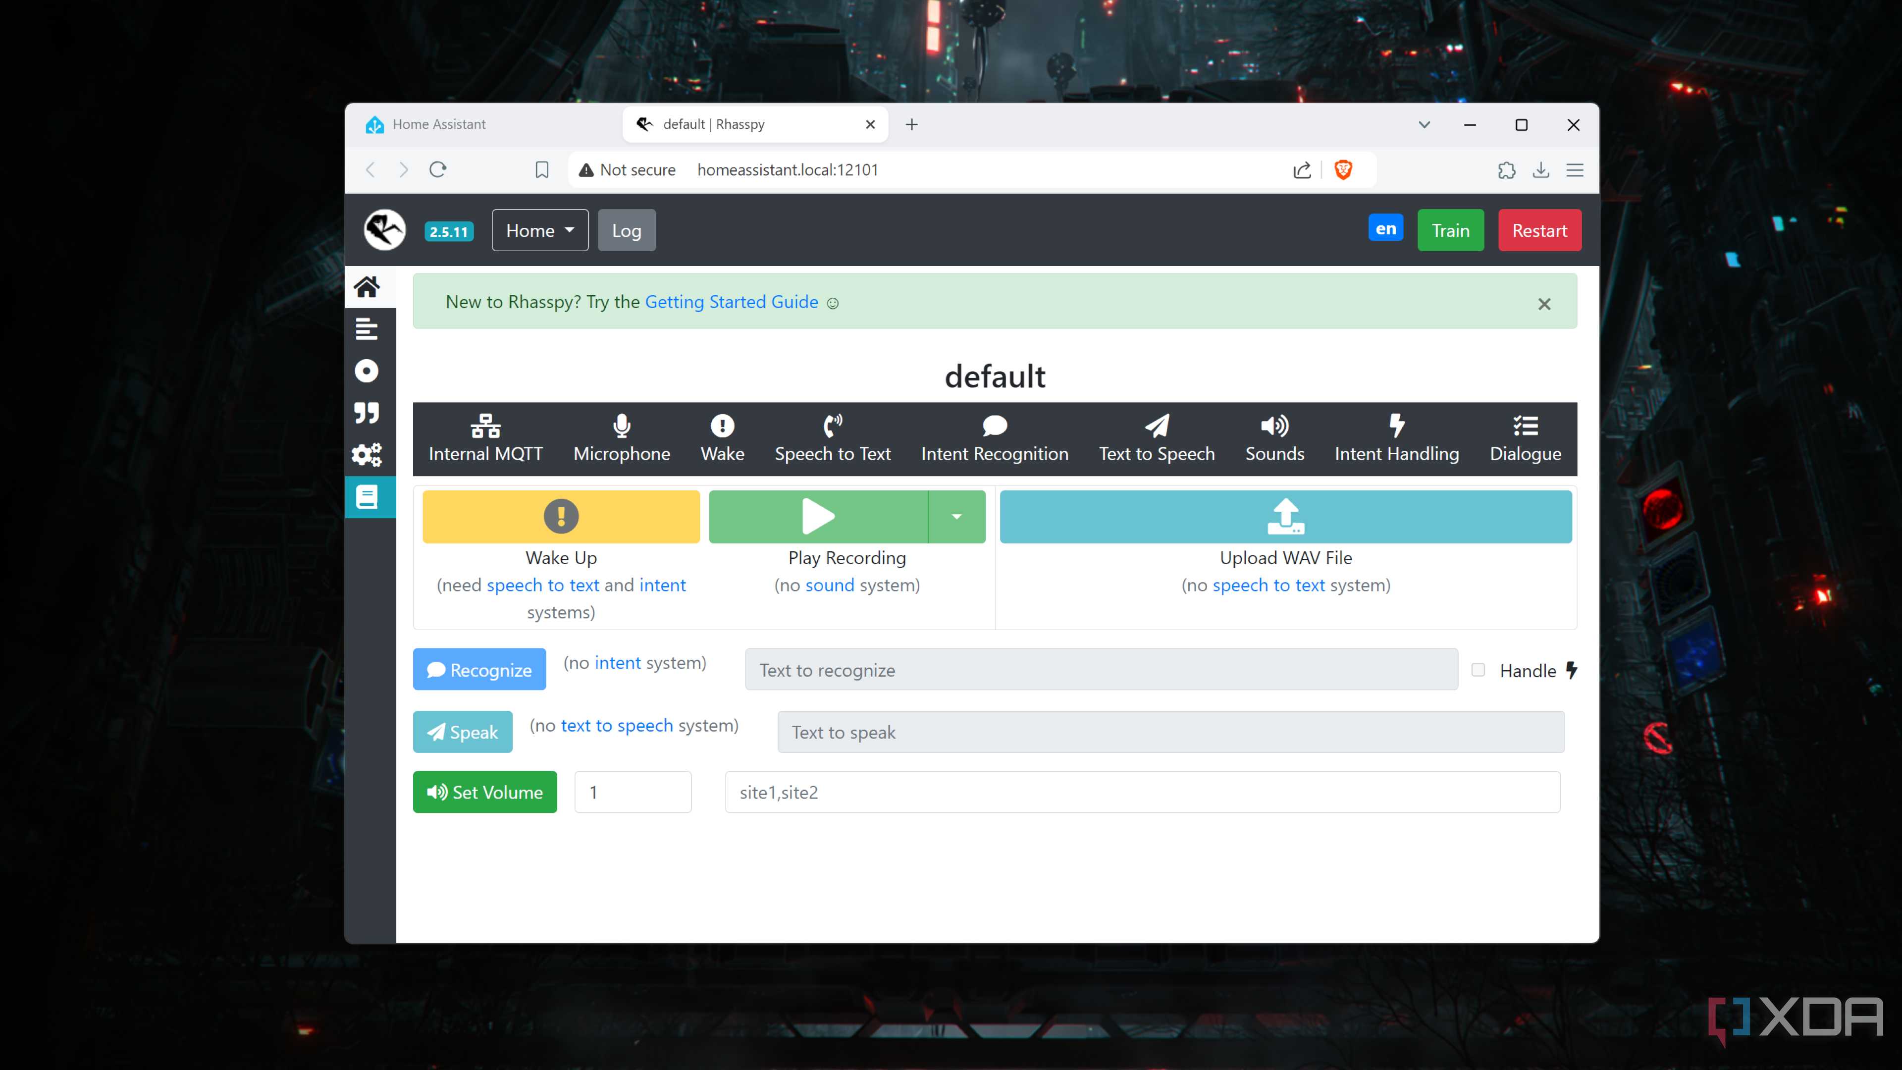Close the default | Rhasspy tab
The image size is (1902, 1070).
pyautogui.click(x=871, y=124)
